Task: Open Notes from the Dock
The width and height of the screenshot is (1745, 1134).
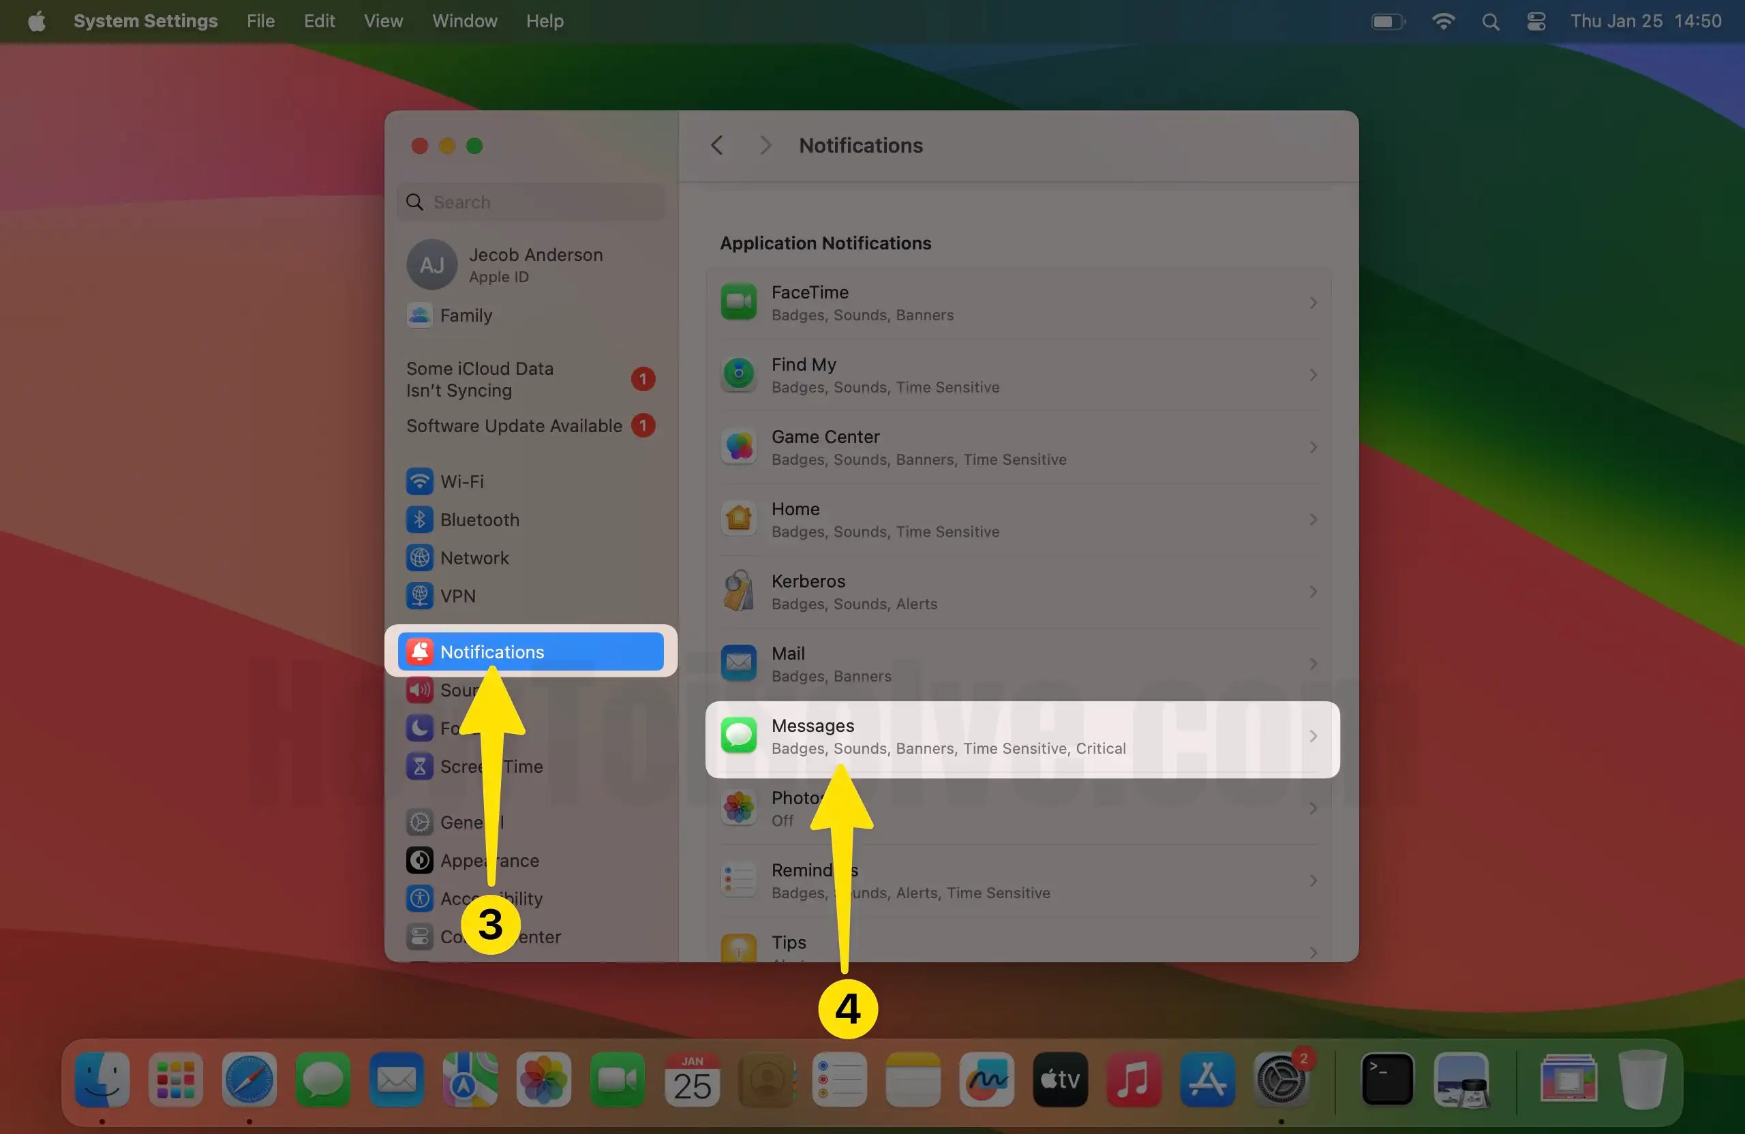Action: 913,1079
